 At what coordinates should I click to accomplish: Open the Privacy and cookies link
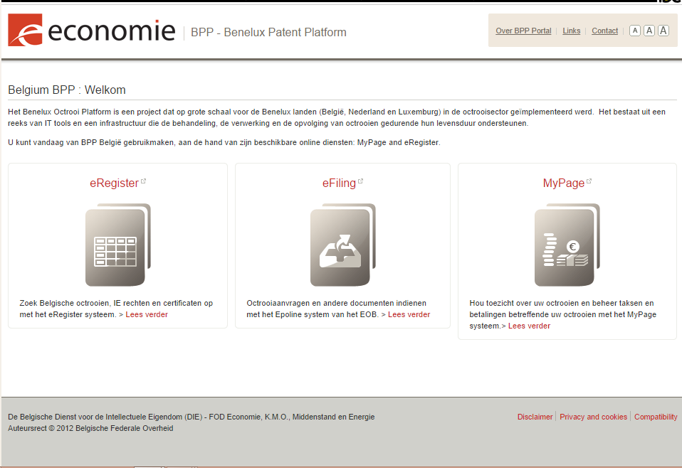(x=593, y=417)
